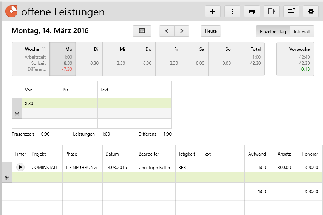Click the Heute button
Viewport: 323px width, 215px height.
pyautogui.click(x=211, y=31)
